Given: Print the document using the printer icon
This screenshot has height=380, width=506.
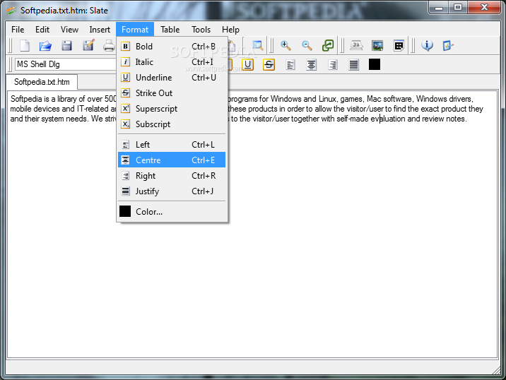Looking at the screenshot, I should click(109, 46).
